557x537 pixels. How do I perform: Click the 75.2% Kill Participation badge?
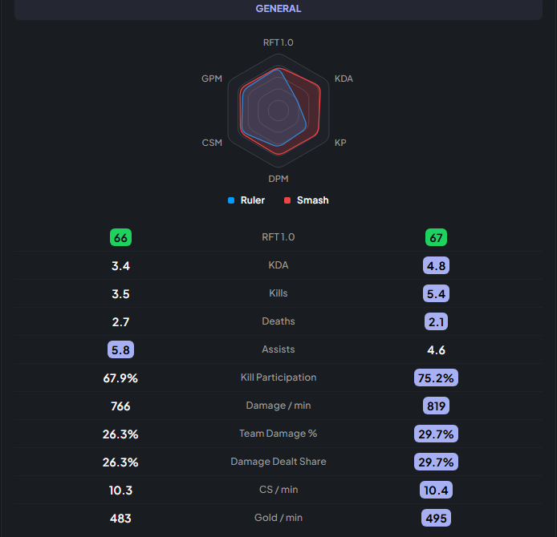(437, 378)
